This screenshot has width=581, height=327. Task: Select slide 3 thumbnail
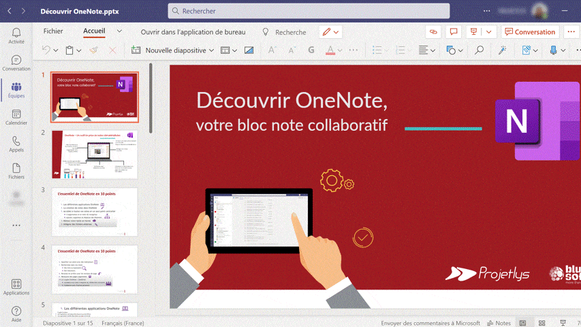point(95,212)
